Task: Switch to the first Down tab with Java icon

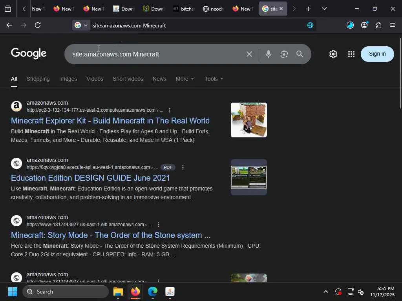Action: point(124,9)
